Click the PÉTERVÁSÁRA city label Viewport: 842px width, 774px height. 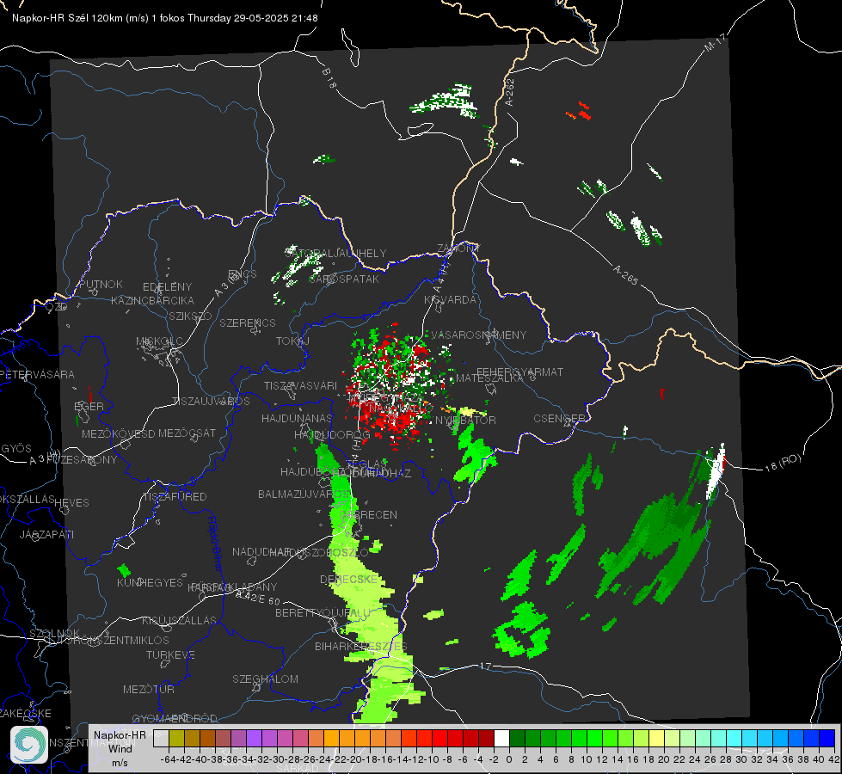[38, 374]
